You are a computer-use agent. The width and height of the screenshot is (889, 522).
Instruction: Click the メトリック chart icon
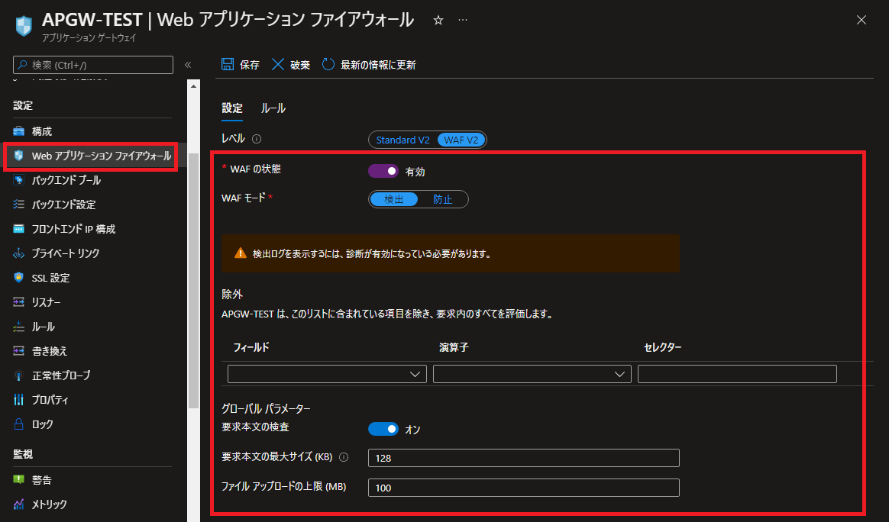click(x=18, y=504)
